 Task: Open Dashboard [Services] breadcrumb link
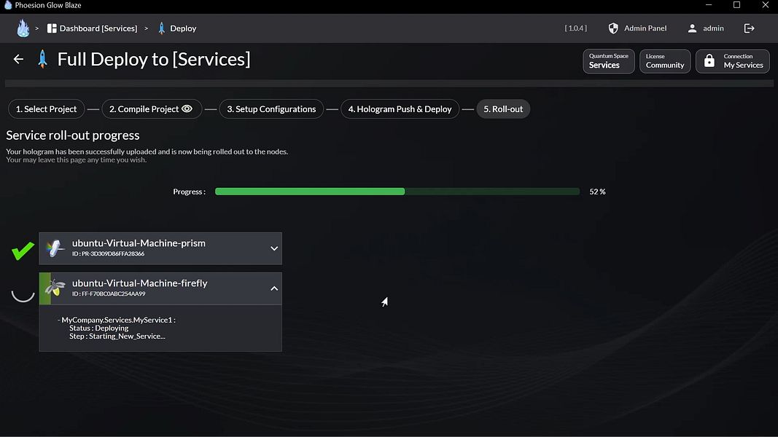[x=98, y=28]
